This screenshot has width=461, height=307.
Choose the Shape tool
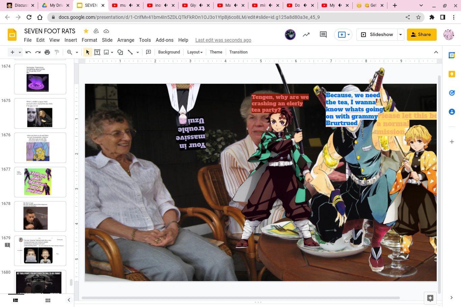pos(120,52)
